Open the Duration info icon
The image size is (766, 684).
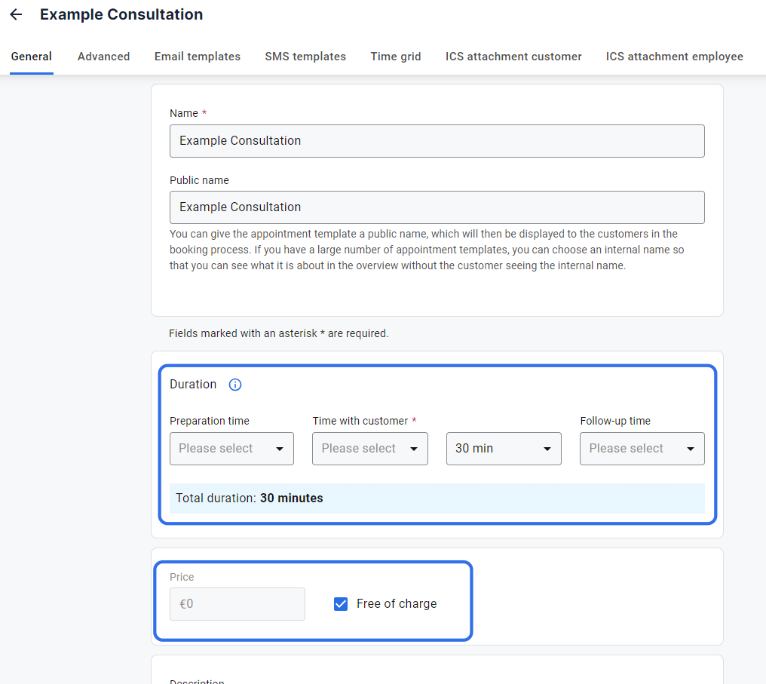(235, 385)
